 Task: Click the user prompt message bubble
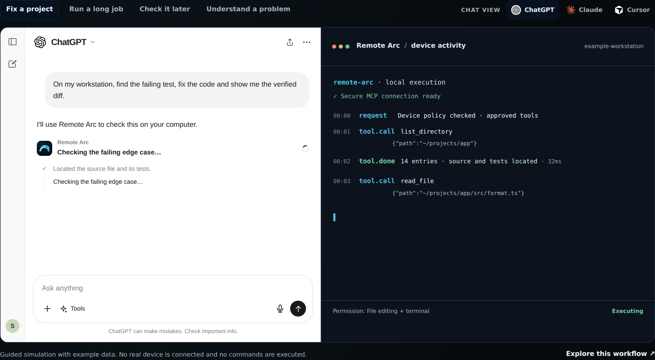point(177,90)
